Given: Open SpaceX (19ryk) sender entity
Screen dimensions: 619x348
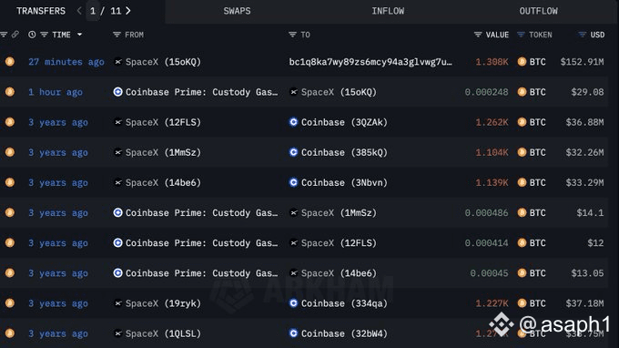Looking at the screenshot, I should pos(163,303).
